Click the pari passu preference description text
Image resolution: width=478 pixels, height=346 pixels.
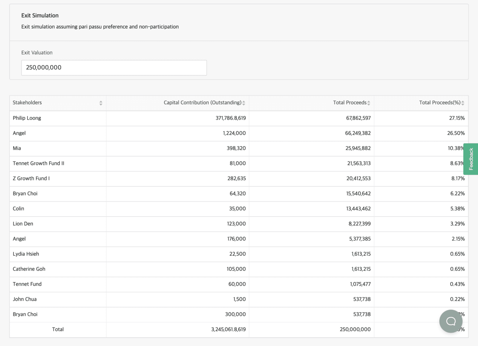tap(100, 27)
